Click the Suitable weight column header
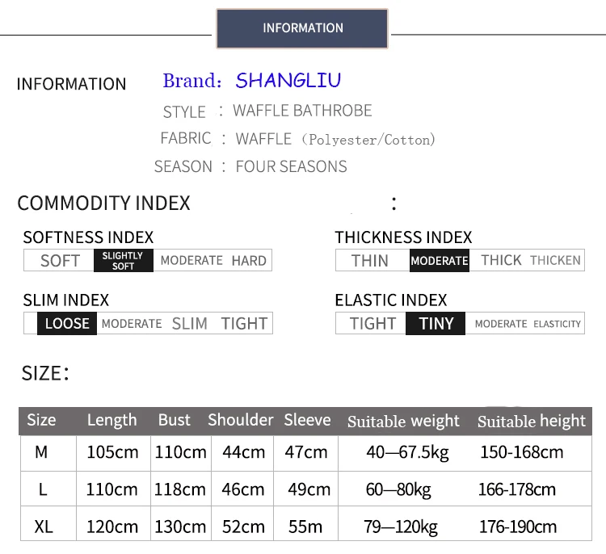This screenshot has width=606, height=554. pyautogui.click(x=403, y=421)
